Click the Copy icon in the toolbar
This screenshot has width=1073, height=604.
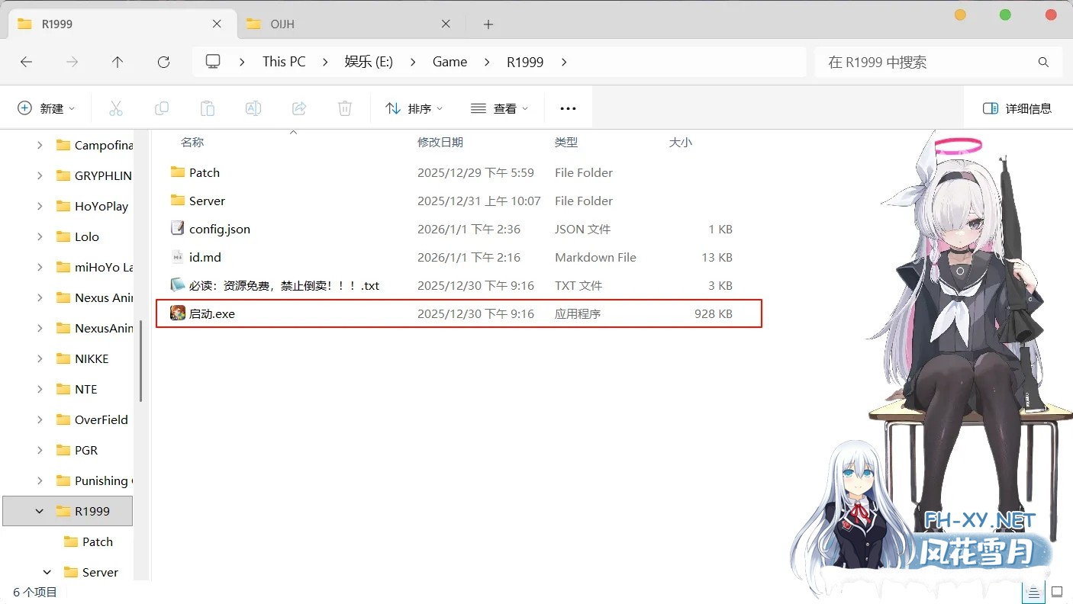[x=162, y=108]
